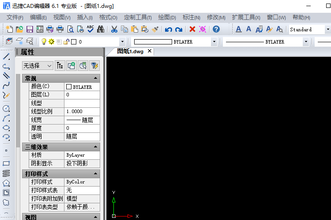
Task: Click the Quick Select filter icon
Action: 94,66
